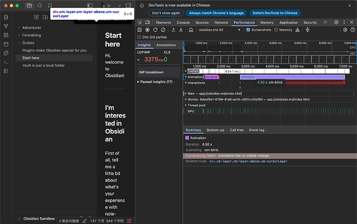Click Don't show again button
Image resolution: width=357 pixels, height=224 pixels.
click(166, 13)
